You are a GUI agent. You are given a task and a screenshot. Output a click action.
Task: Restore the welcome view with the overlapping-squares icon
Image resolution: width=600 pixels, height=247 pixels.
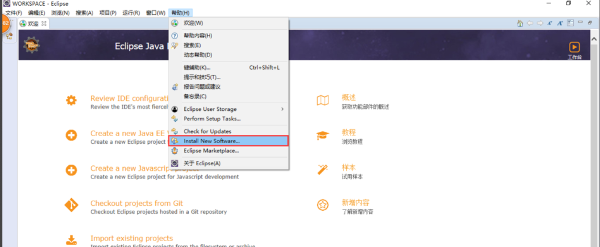(590, 22)
